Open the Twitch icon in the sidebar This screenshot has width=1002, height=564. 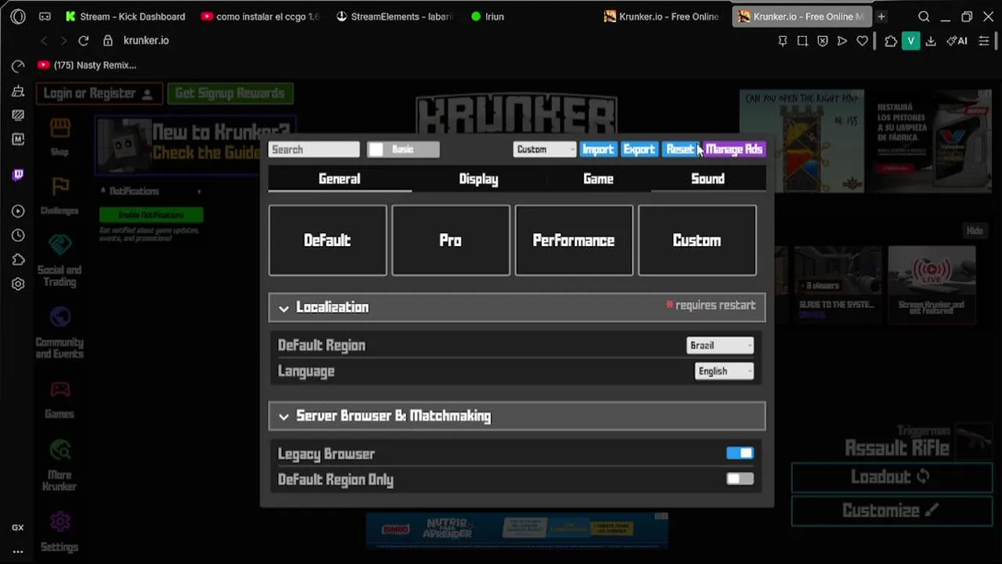pos(18,175)
